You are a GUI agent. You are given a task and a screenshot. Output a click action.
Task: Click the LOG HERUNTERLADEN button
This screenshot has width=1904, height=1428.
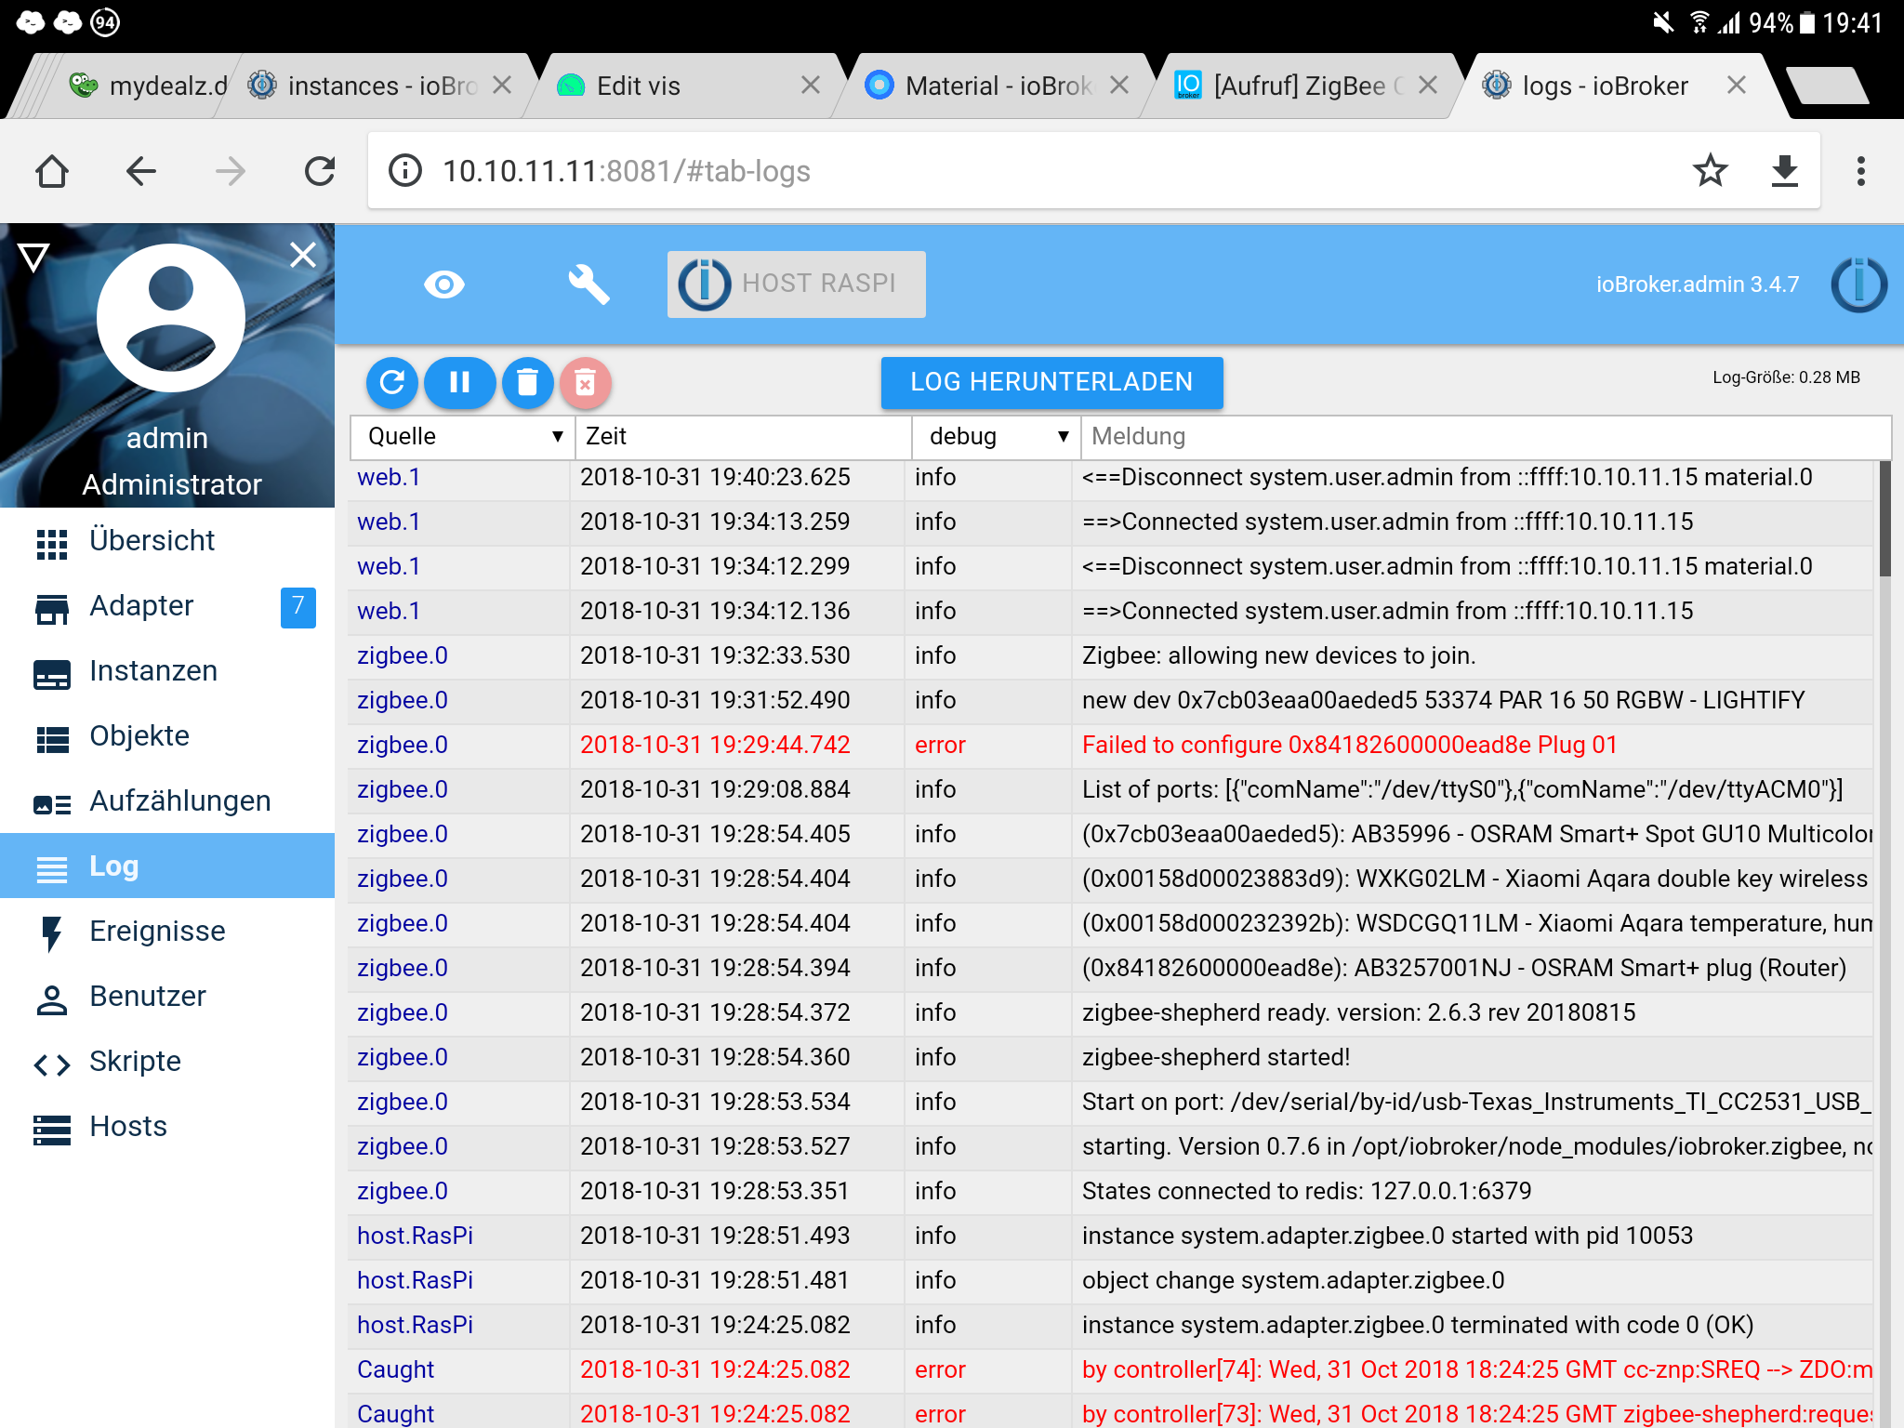(x=1051, y=382)
